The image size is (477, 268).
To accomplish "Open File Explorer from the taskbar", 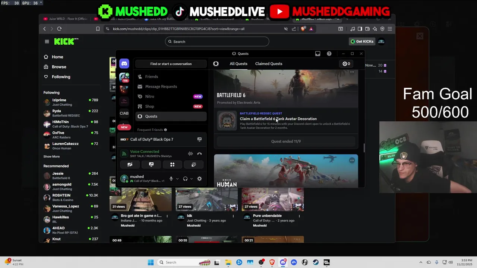I will [228, 262].
